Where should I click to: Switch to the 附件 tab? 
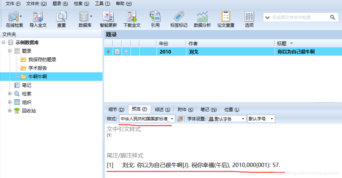coord(185,110)
